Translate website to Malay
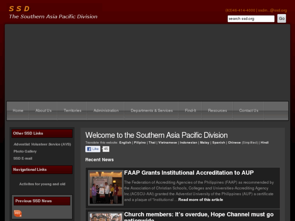The image size is (295, 221). click(x=205, y=143)
